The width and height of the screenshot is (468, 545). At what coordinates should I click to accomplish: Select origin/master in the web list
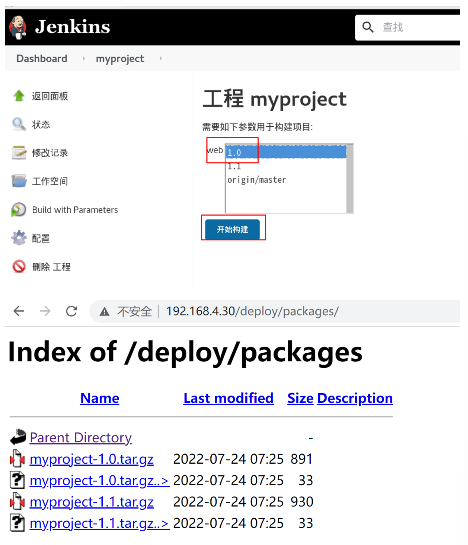coord(286,180)
